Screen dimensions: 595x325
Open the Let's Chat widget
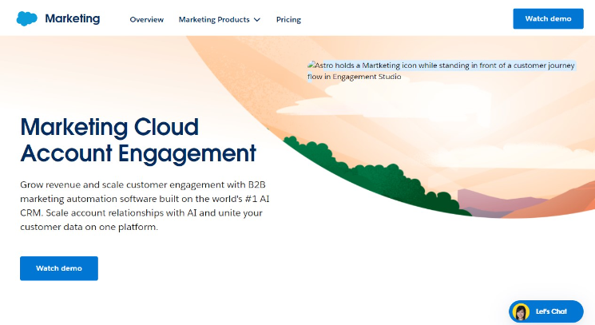coord(545,311)
